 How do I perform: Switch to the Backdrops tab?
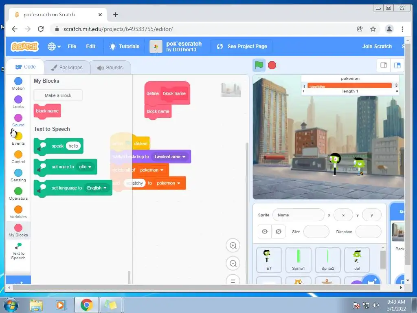(67, 68)
